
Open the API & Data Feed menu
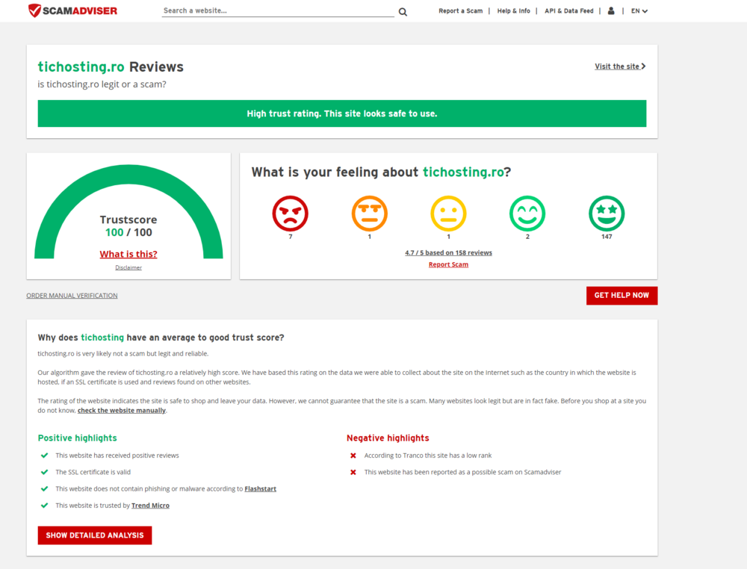(569, 11)
